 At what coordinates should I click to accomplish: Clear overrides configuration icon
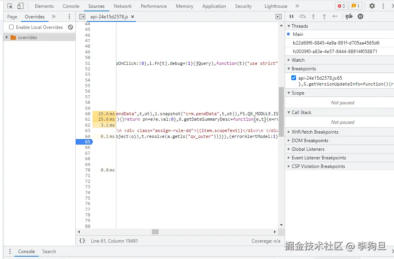[x=71, y=27]
